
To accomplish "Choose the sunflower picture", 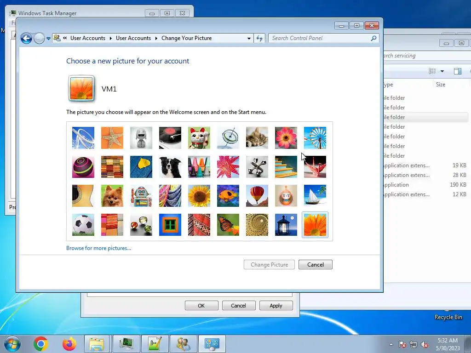I will (x=199, y=196).
